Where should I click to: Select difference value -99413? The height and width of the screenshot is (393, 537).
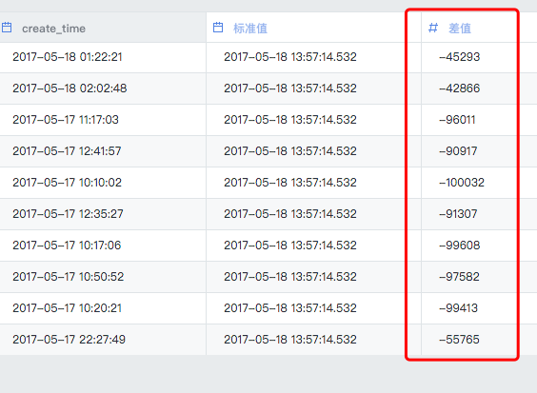[x=458, y=308]
